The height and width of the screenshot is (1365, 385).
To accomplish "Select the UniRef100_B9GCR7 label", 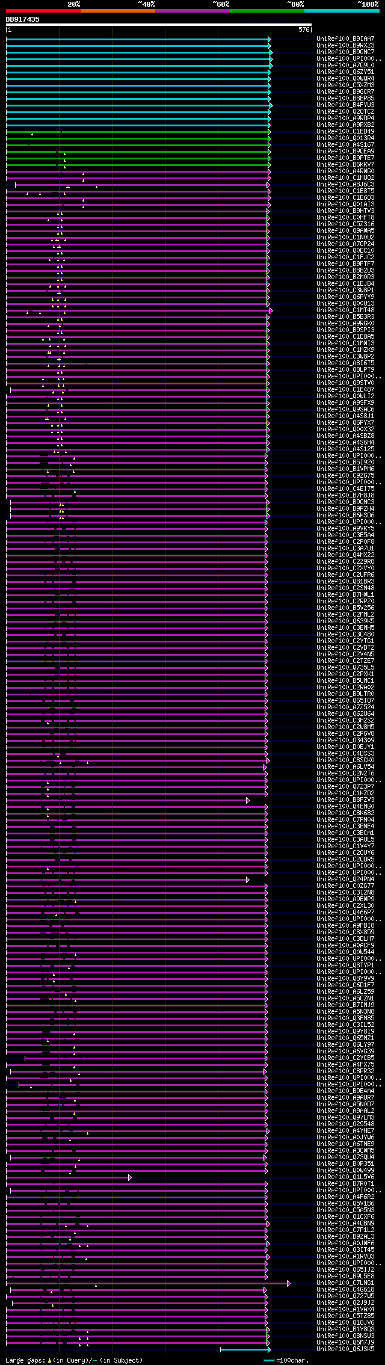I will pos(345,91).
